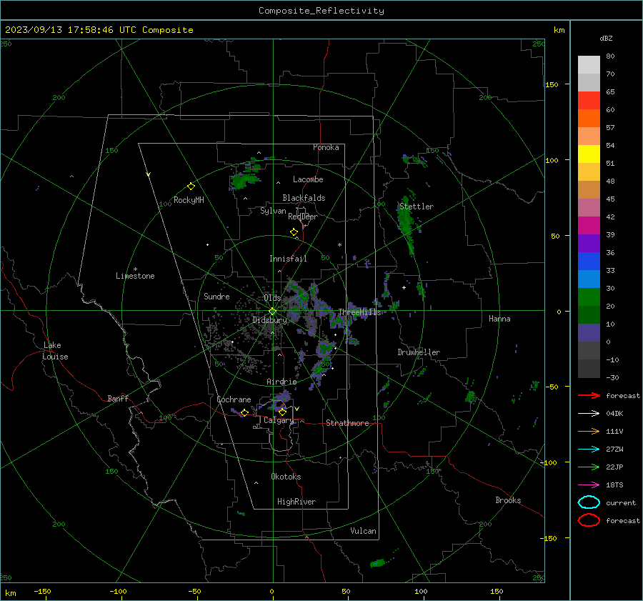This screenshot has height=601, width=643.
Task: Click the cyan current ellipse icon
Action: (589, 502)
